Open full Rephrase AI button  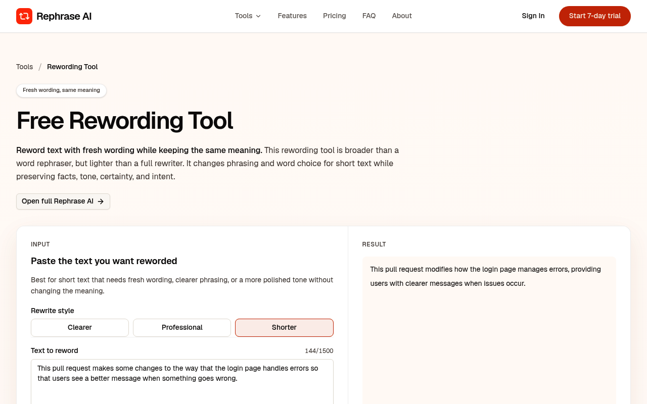tap(63, 201)
